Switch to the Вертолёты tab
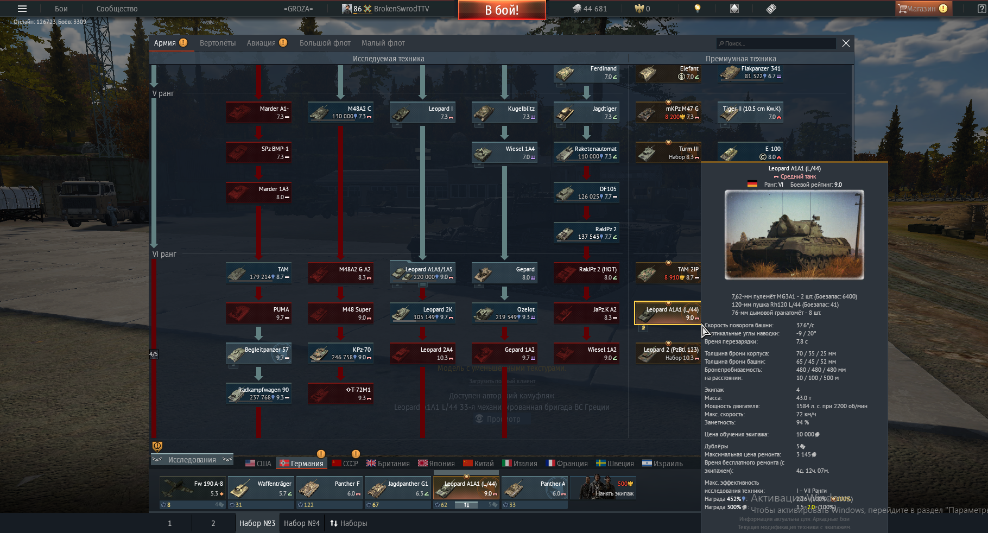 coord(218,43)
